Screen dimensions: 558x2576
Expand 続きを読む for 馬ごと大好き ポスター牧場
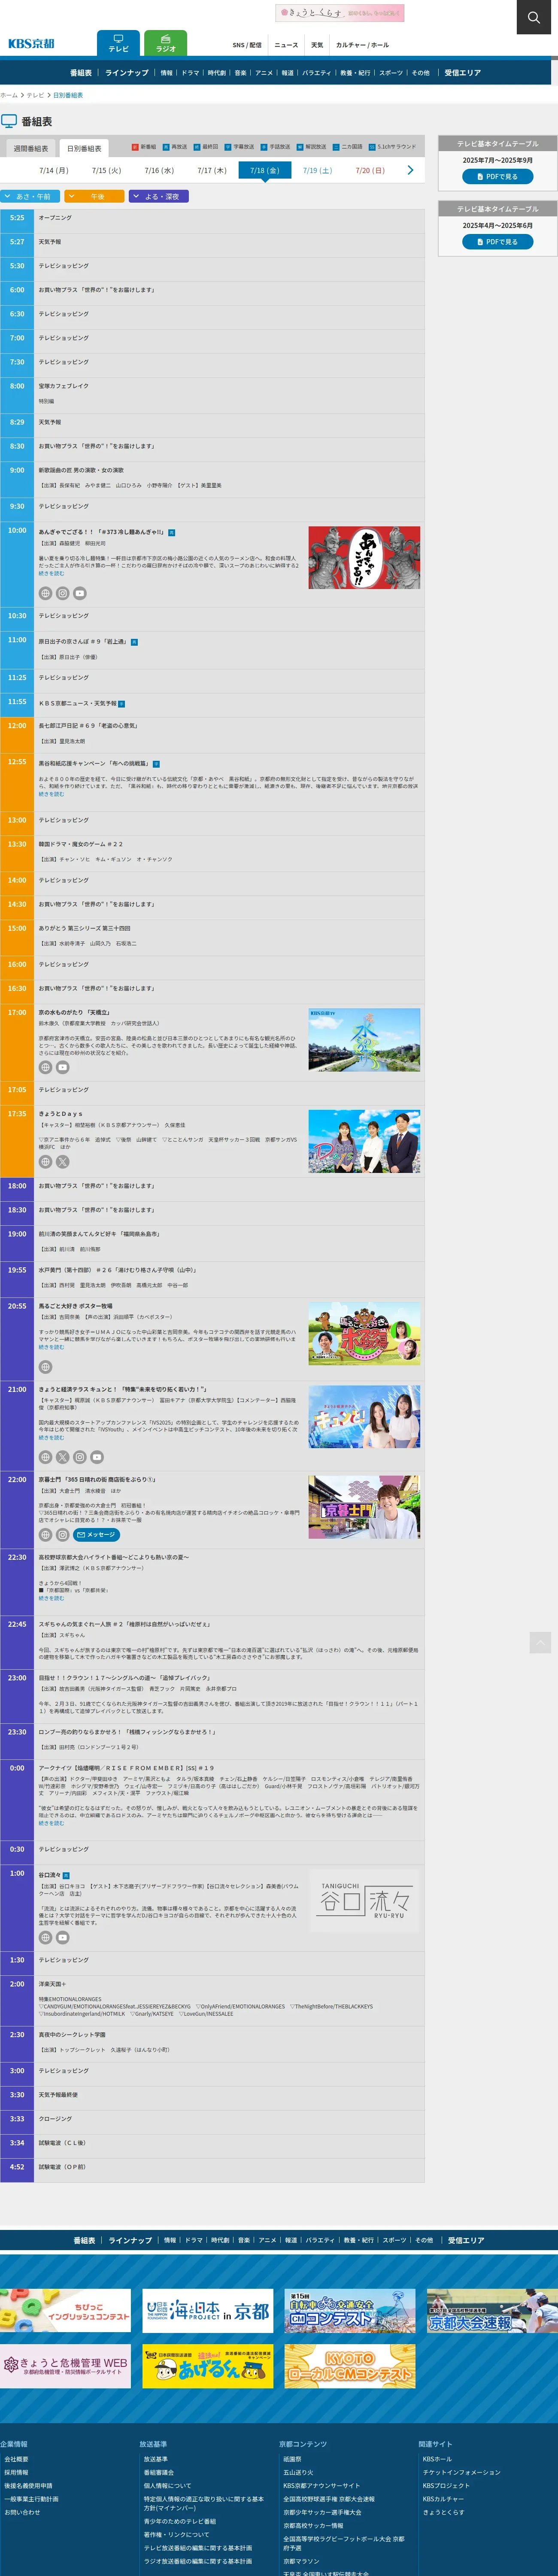click(51, 1347)
